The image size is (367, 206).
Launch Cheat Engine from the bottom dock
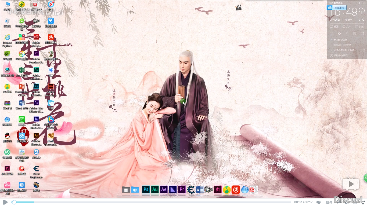(x=191, y=189)
